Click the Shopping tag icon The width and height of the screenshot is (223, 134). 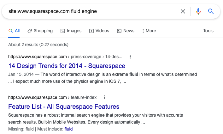[30, 31]
